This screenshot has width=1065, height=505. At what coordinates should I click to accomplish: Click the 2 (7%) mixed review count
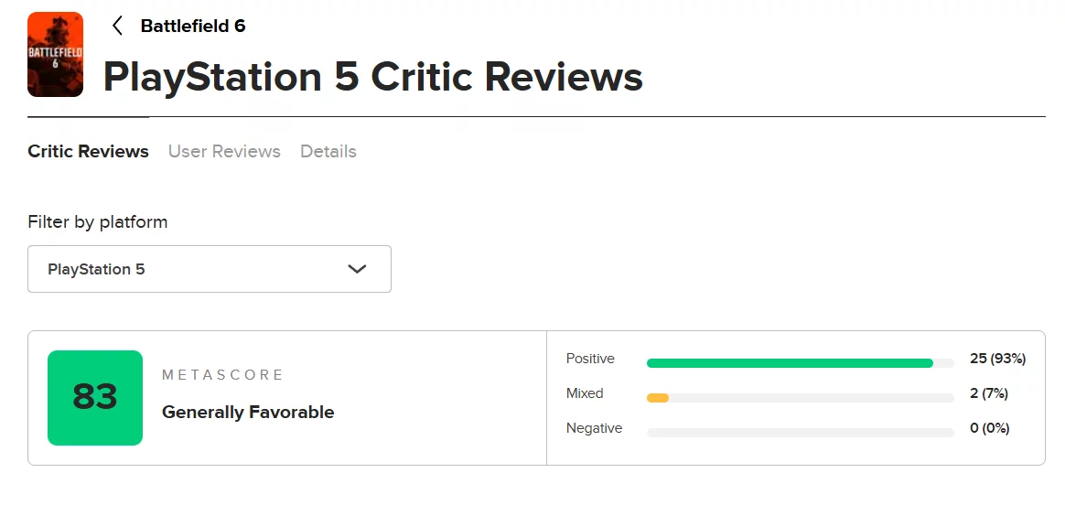[x=988, y=393]
